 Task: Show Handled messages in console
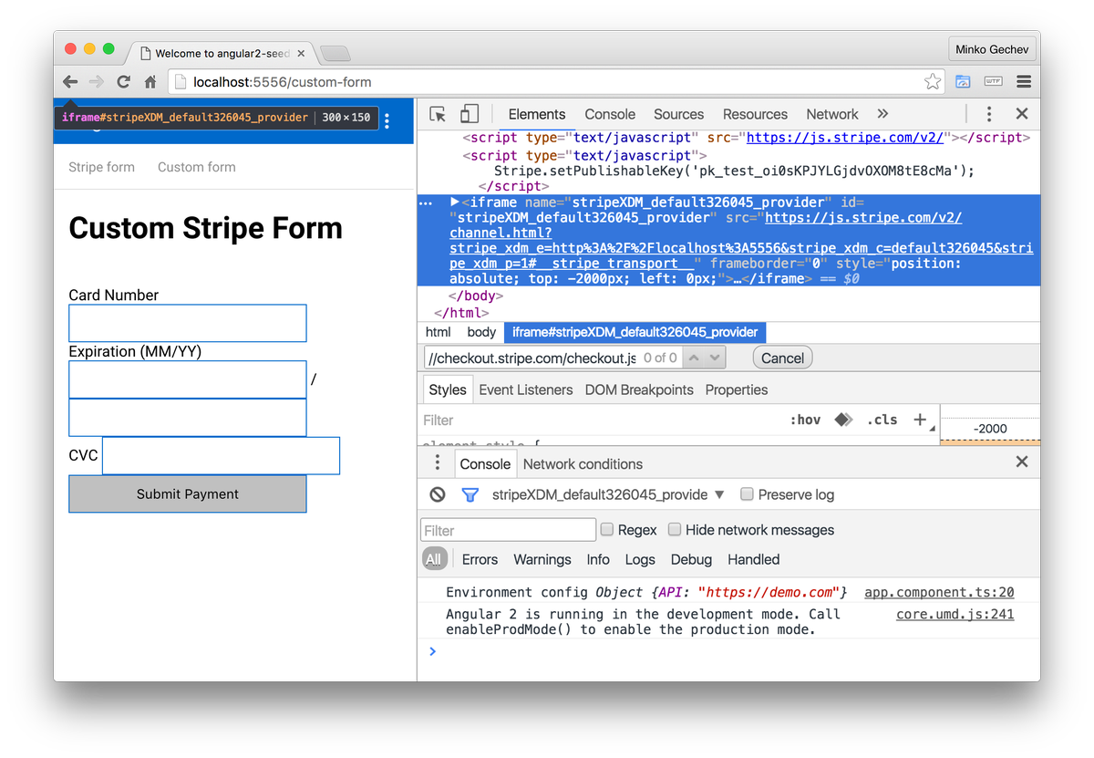[753, 559]
